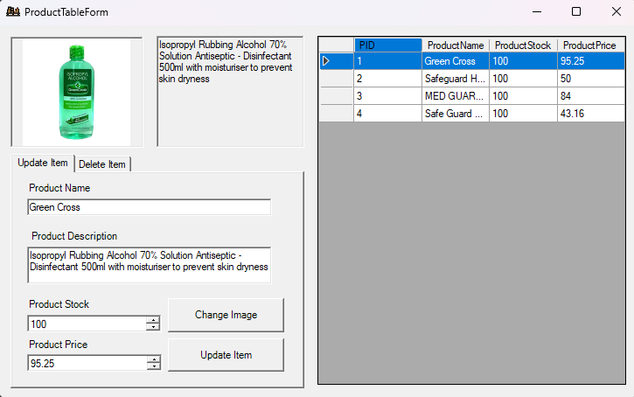
Task: Click the MED GUAR... product name cell
Action: tap(455, 96)
